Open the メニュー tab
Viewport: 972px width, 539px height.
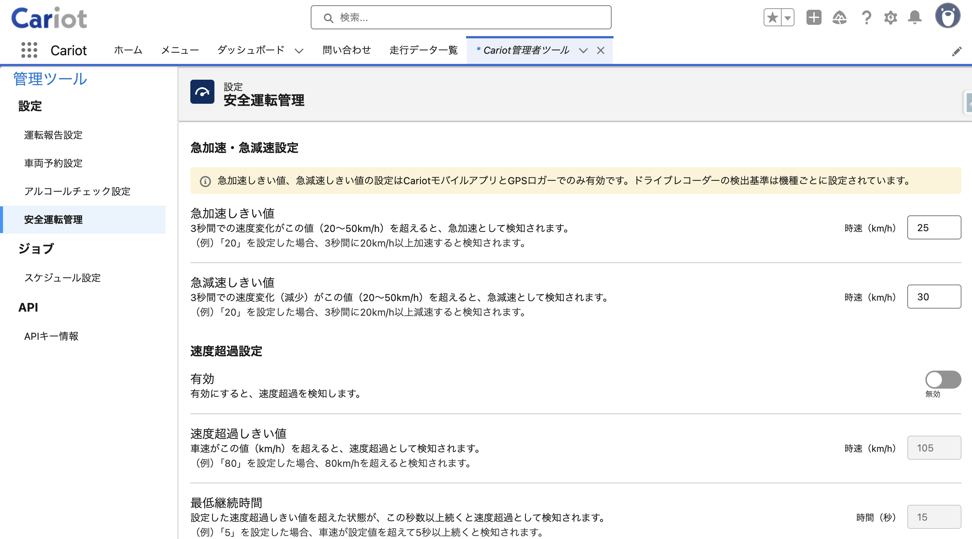179,50
